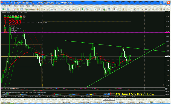
Task: Switch to the USDJPY,H1 chart tab
Action: coord(142,99)
